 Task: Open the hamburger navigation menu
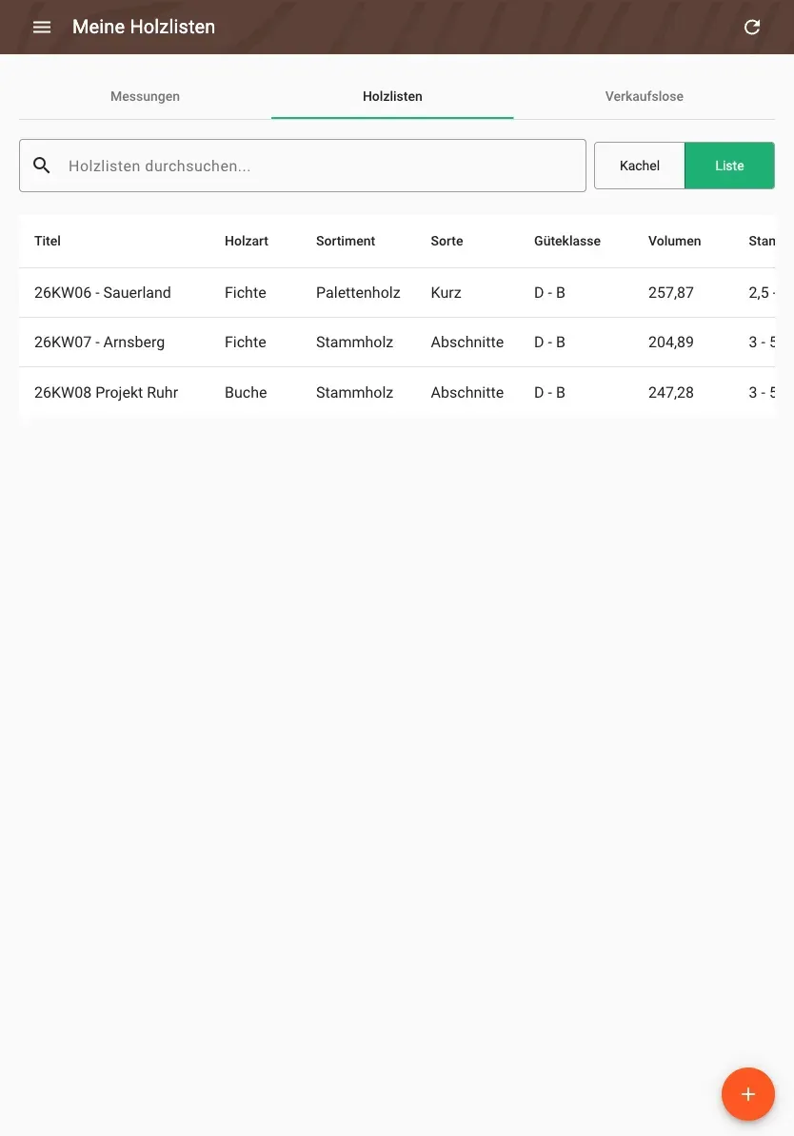tap(42, 27)
